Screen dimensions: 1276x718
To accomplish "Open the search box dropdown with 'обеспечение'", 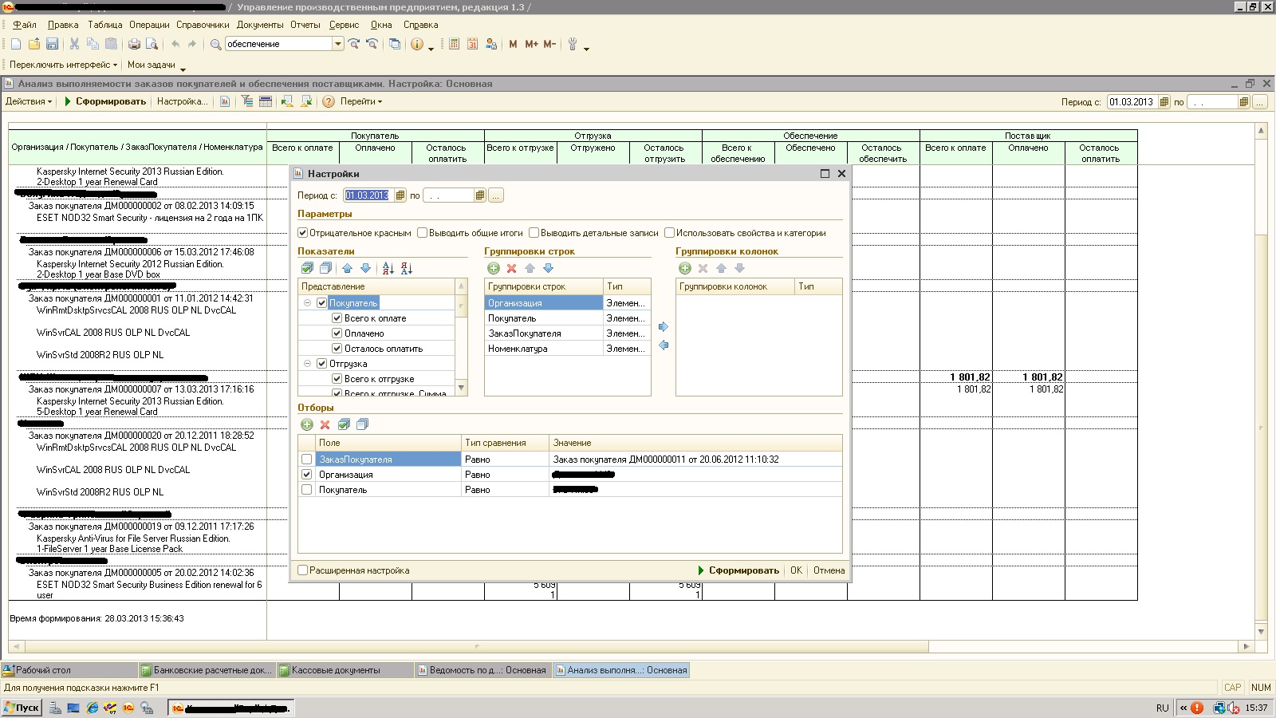I will [338, 45].
